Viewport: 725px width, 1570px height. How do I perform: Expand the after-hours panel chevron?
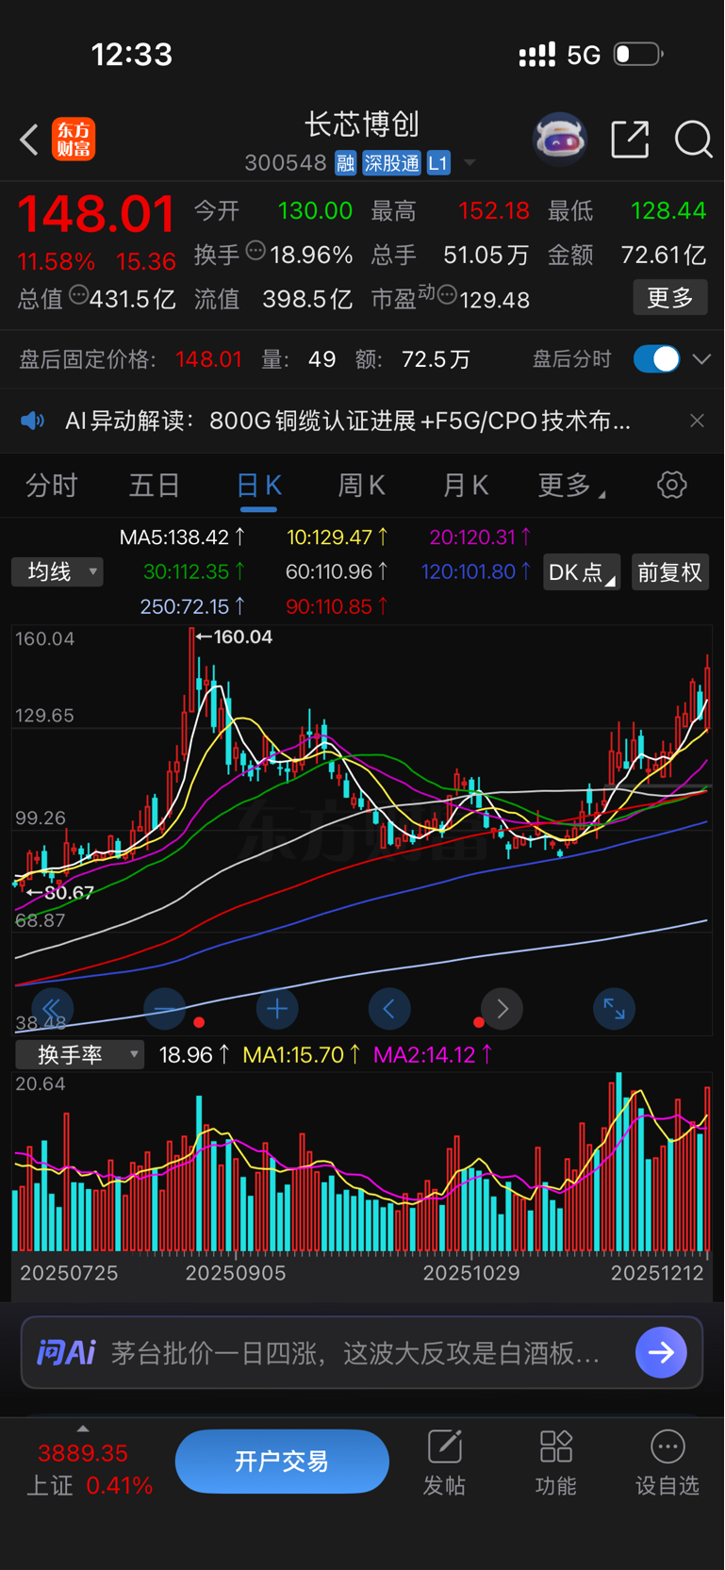coord(701,359)
